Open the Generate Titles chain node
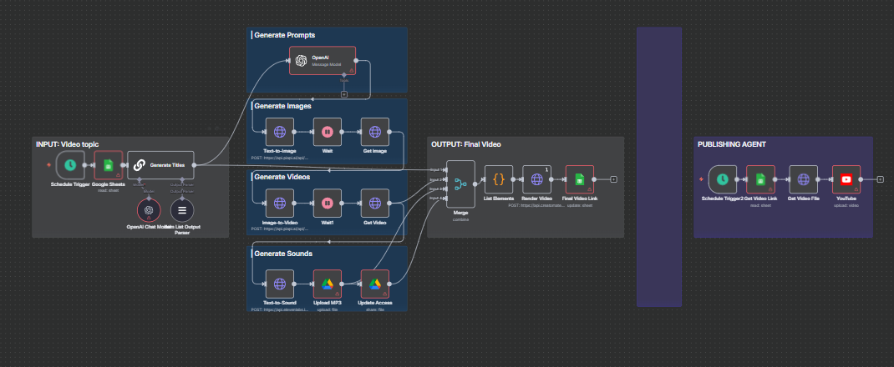This screenshot has height=367, width=894. coord(161,165)
